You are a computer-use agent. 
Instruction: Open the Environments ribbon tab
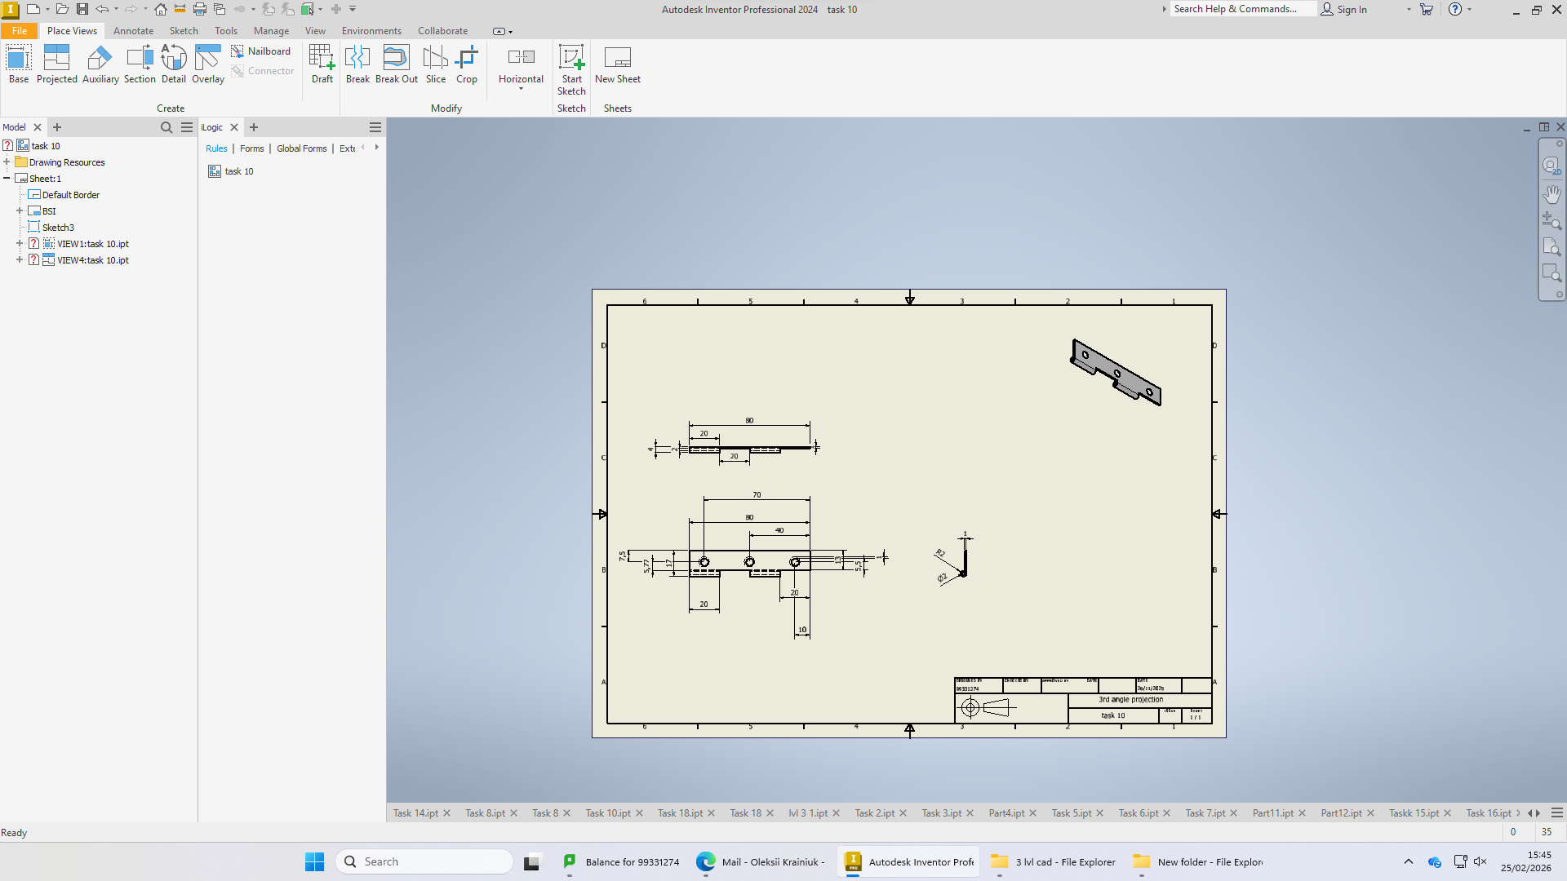click(371, 31)
